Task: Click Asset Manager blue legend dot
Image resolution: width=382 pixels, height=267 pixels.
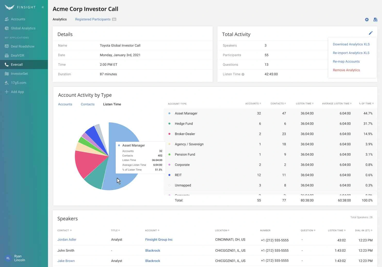Action: click(x=169, y=113)
